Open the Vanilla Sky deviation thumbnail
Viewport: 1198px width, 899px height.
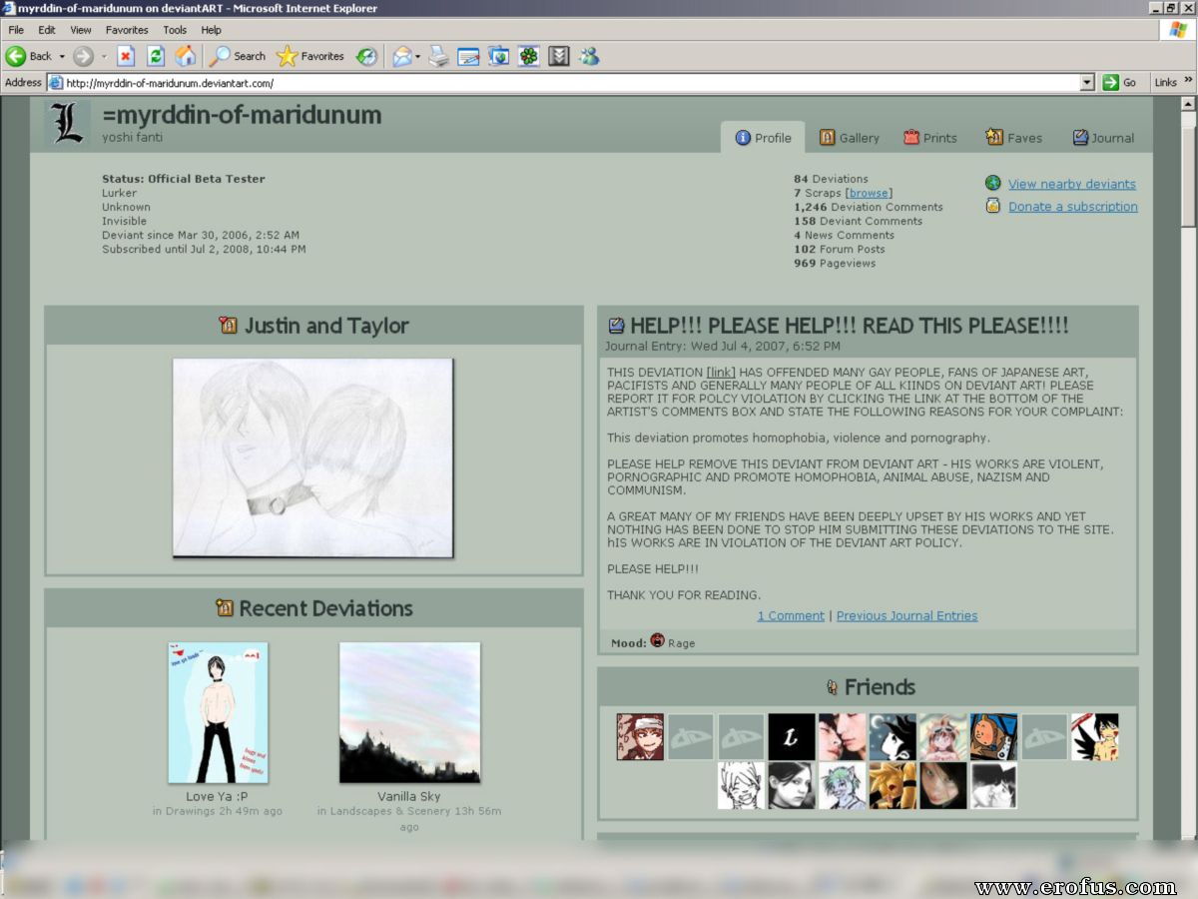(x=409, y=712)
